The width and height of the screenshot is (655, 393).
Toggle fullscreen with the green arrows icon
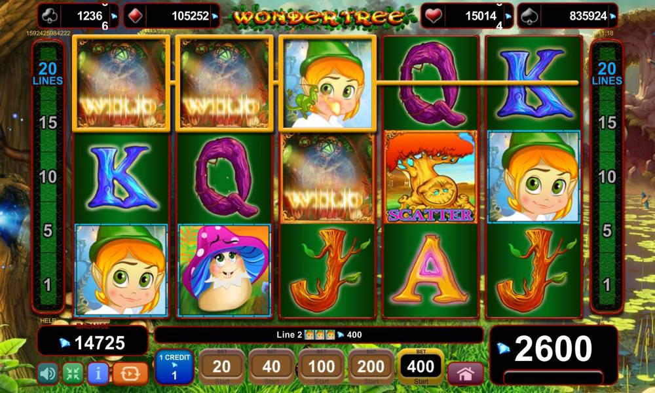tap(73, 373)
